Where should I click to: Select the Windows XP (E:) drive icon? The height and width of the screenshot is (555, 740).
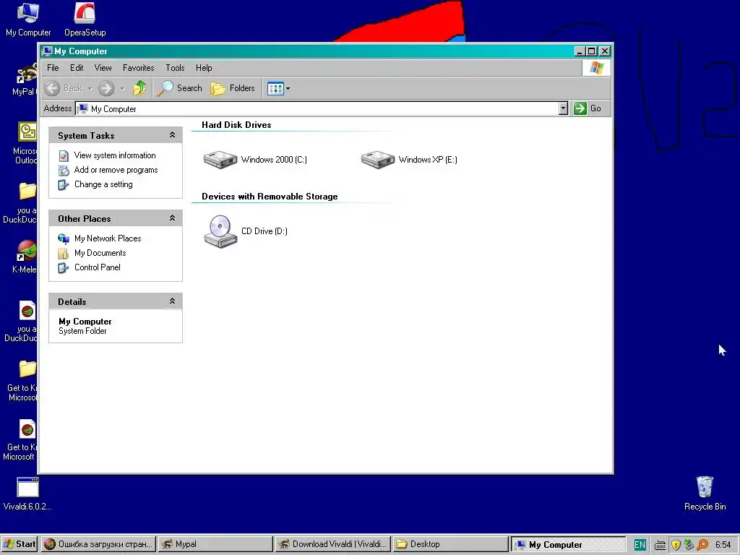pyautogui.click(x=377, y=160)
